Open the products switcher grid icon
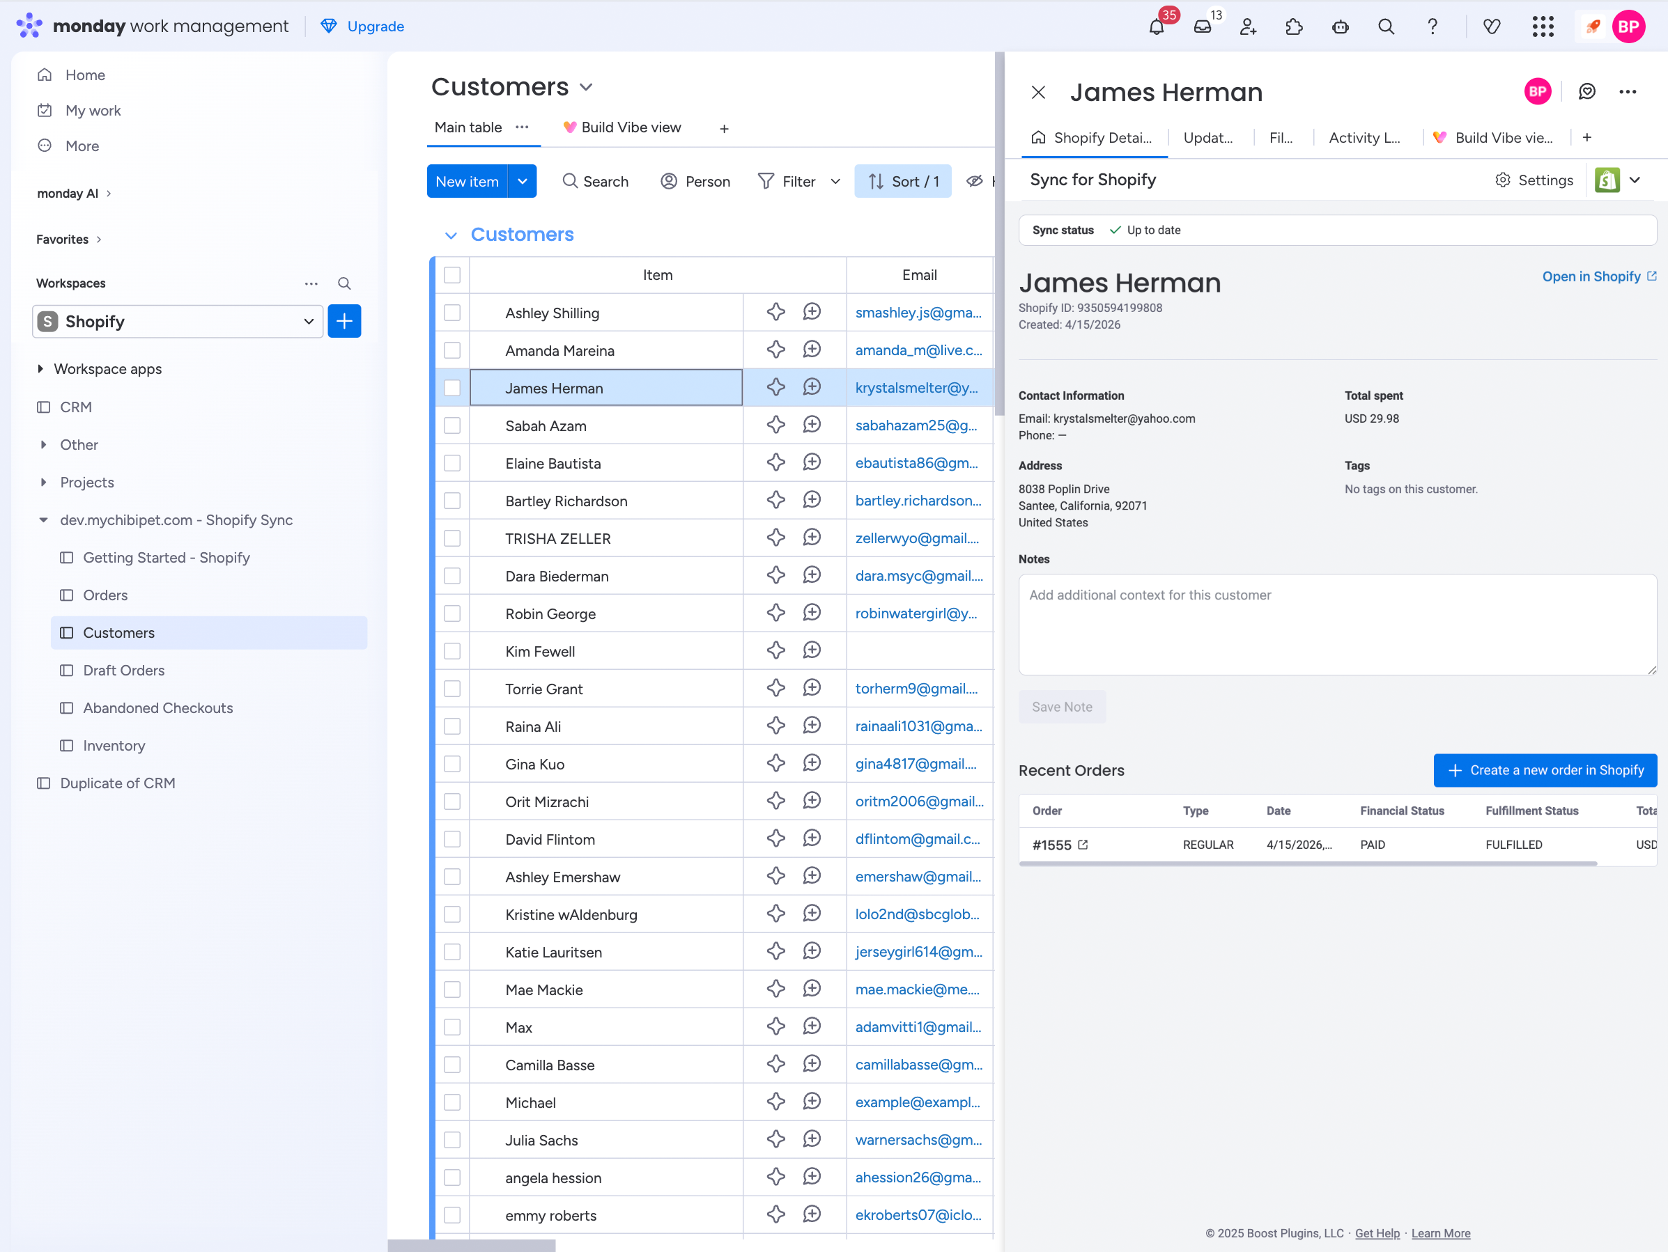 pos(1543,27)
